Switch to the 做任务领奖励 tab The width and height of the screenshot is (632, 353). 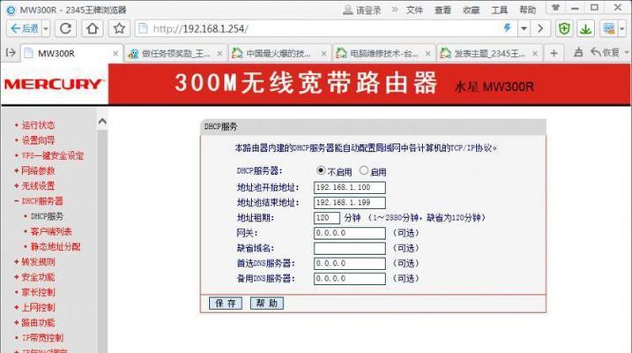tap(175, 53)
